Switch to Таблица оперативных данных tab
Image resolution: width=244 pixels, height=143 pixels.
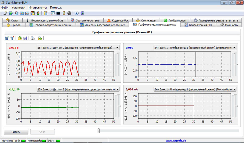(x=50, y=25)
